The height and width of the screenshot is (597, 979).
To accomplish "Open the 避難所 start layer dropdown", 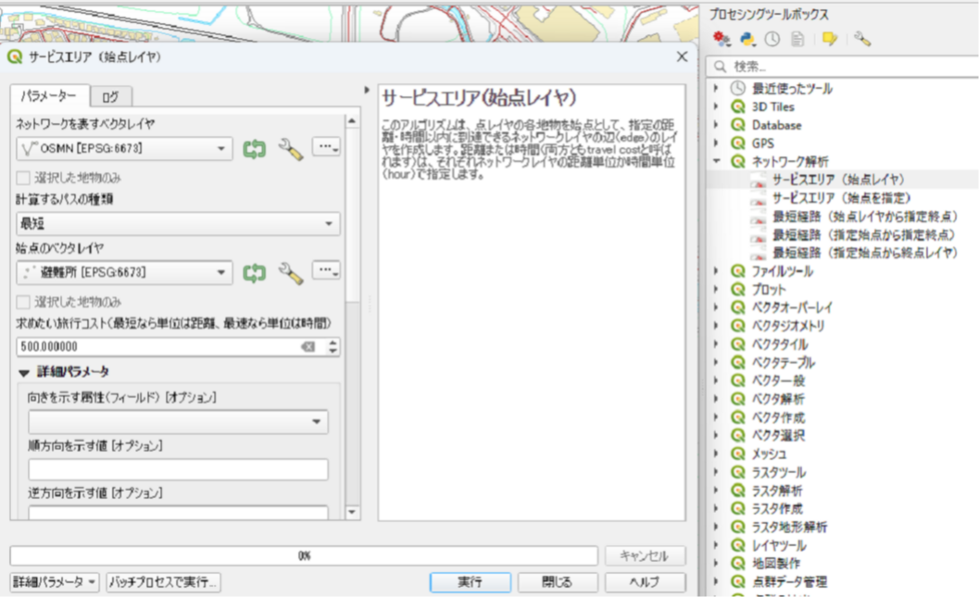I will [124, 273].
